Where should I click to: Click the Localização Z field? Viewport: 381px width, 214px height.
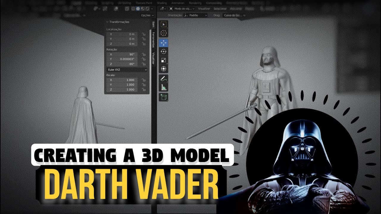point(122,44)
